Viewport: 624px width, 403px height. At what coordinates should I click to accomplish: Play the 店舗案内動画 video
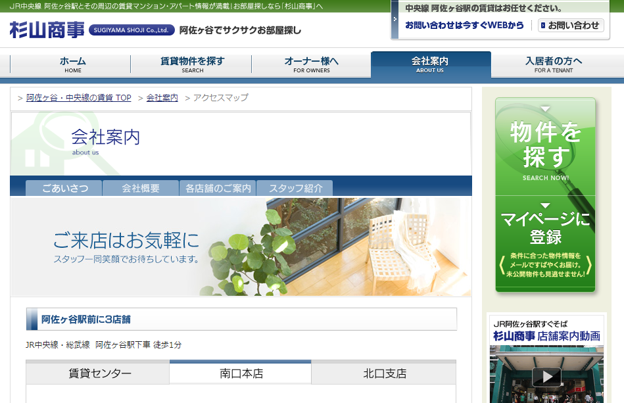(546, 376)
